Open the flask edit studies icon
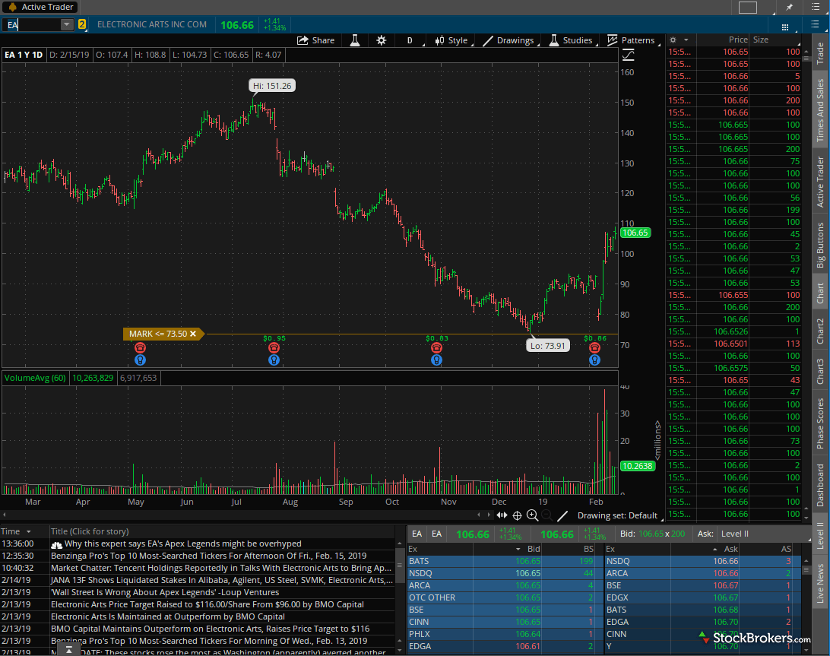Screen dimensions: 830x656 point(355,40)
